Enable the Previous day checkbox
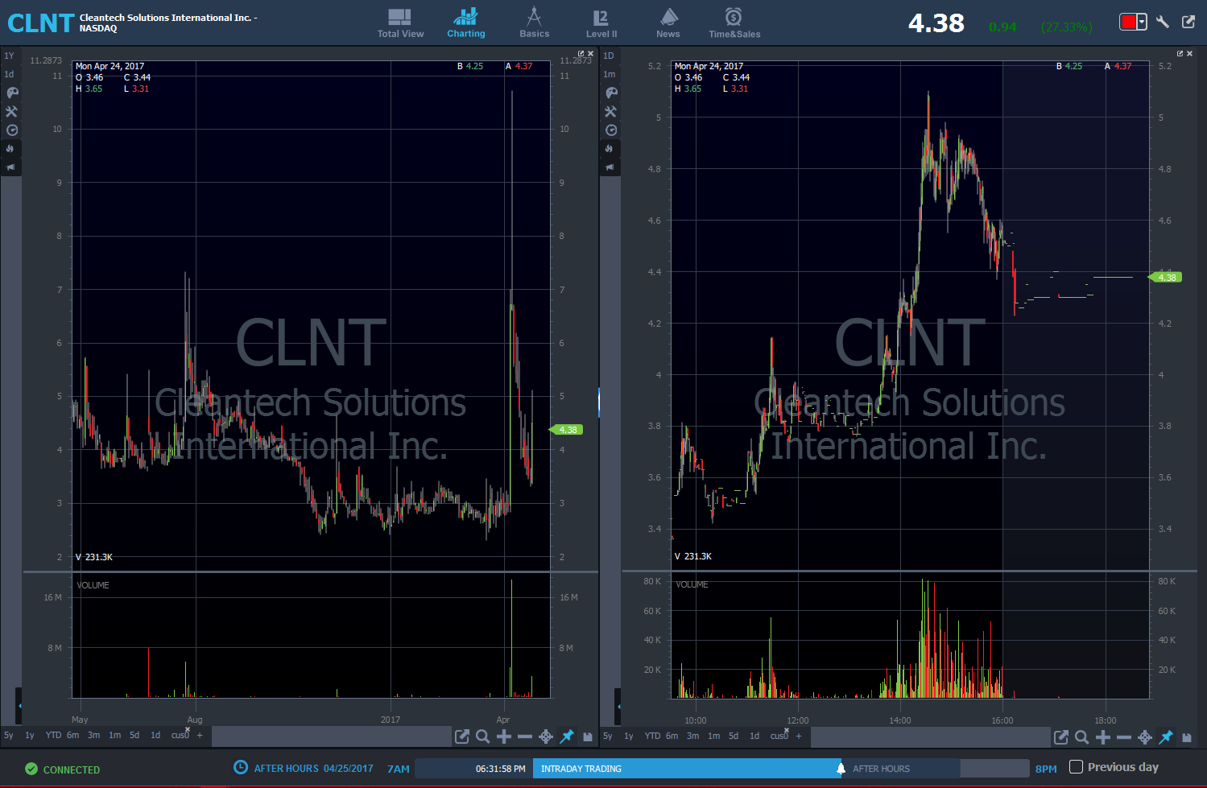The width and height of the screenshot is (1207, 788). pyautogui.click(x=1076, y=767)
